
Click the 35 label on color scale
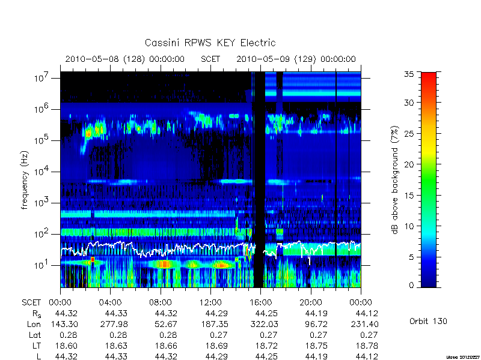(409, 74)
